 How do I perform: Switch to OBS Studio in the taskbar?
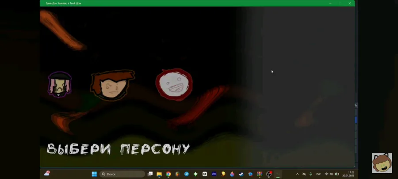coord(268,174)
